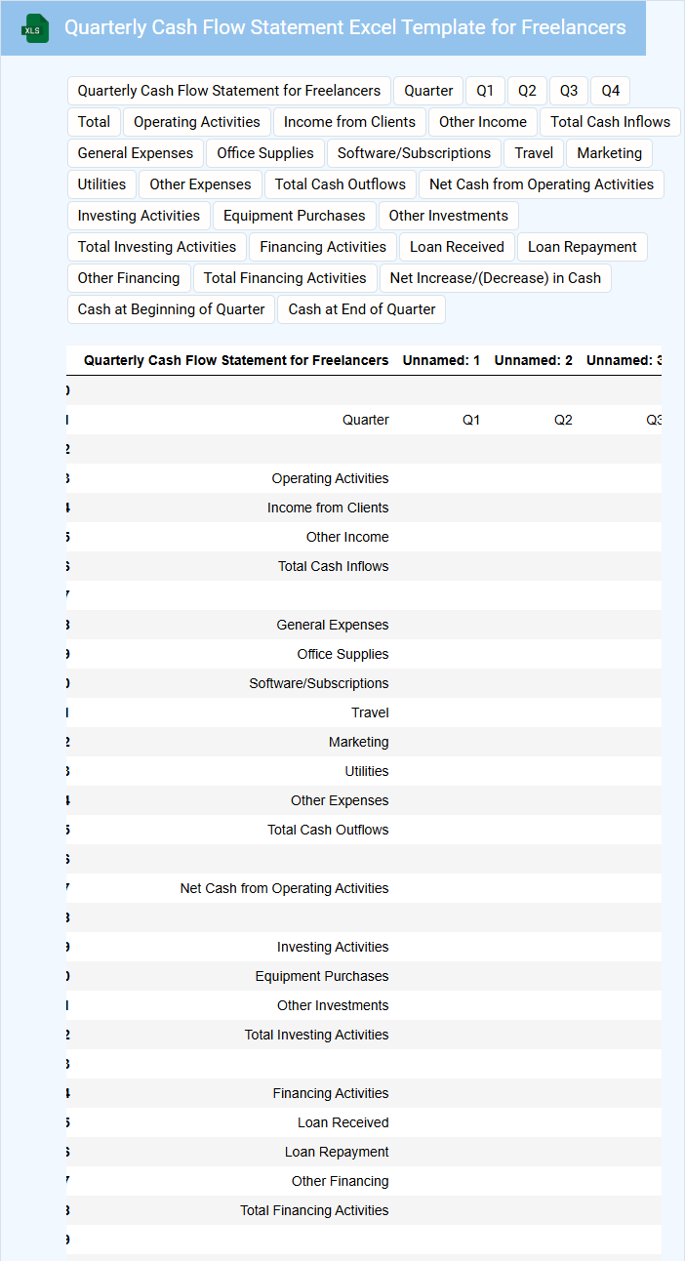
Task: Click the Total Financing Activities tag
Action: coord(285,278)
